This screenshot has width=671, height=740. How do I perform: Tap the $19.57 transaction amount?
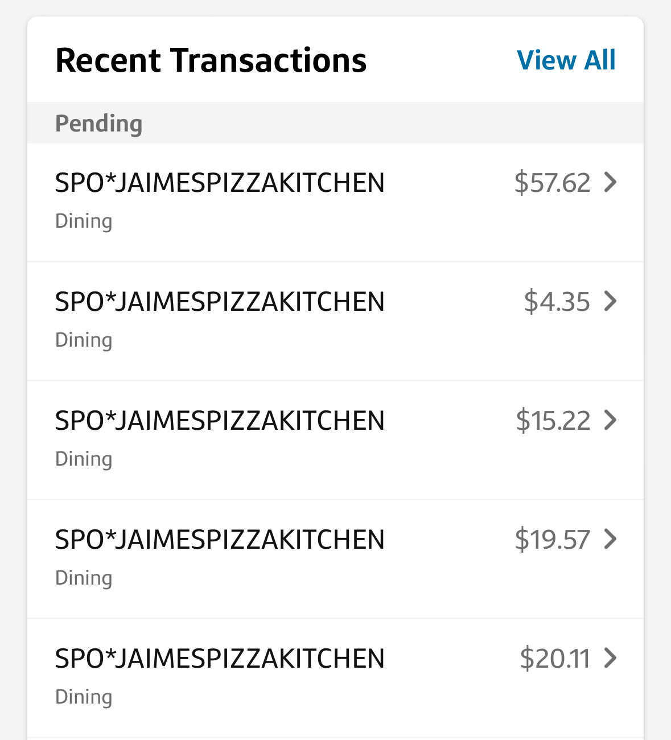click(552, 540)
